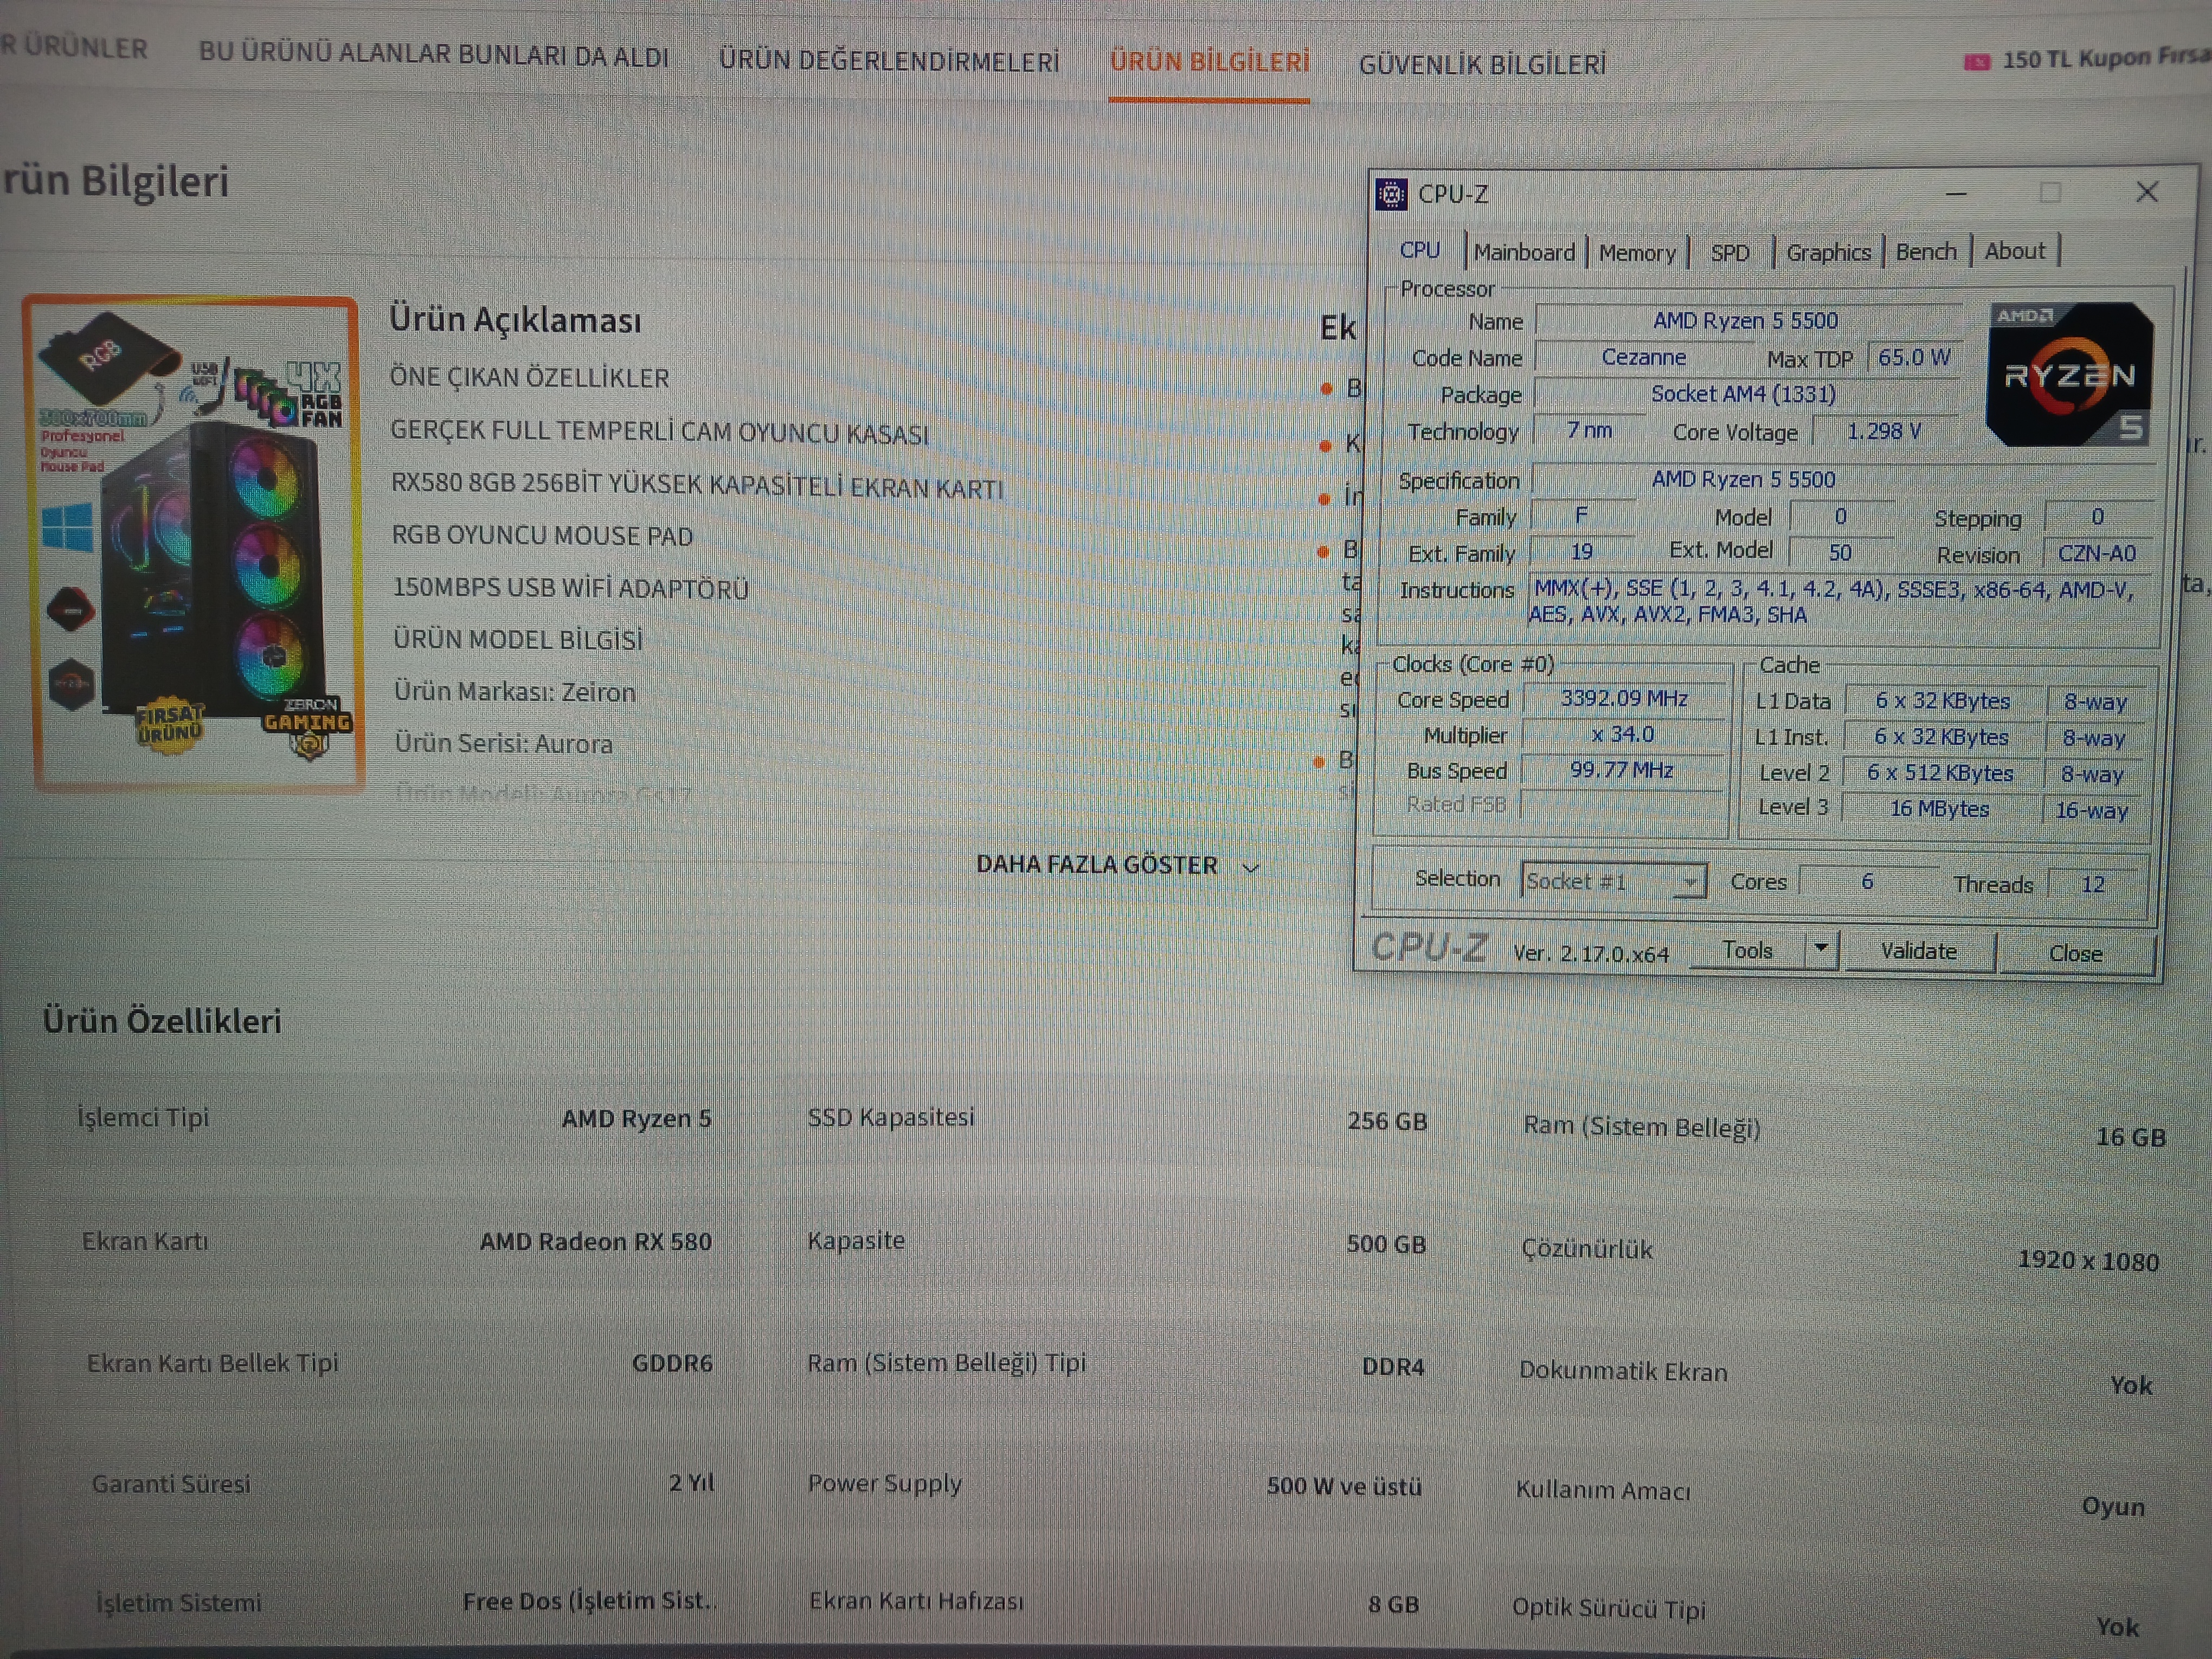Viewport: 2212px width, 1659px height.
Task: Go to ÜRÜN DEĞERLENDİRMELERİ page tab
Action: (889, 60)
